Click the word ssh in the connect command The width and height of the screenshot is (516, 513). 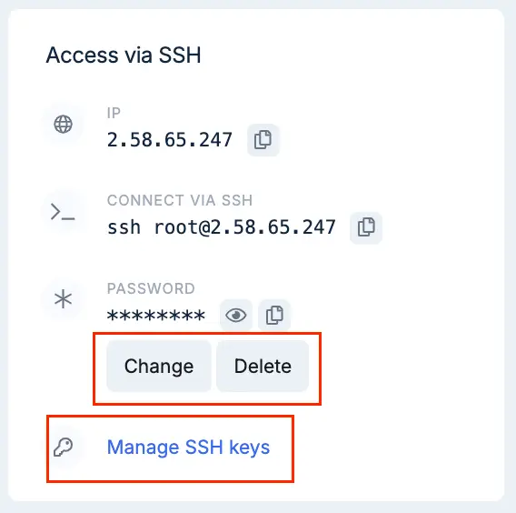124,227
